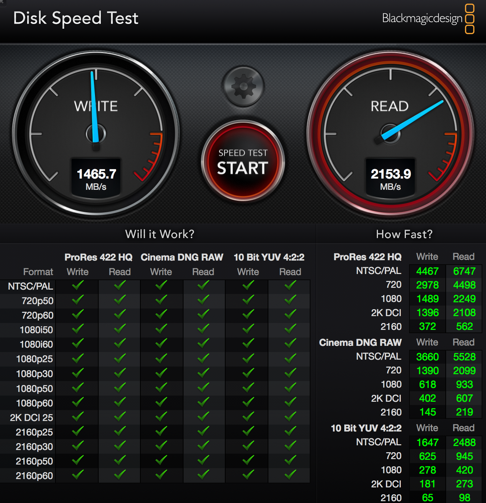Click ProRes NTSC/PAL read value 6747
The image size is (486, 503).
464,271
